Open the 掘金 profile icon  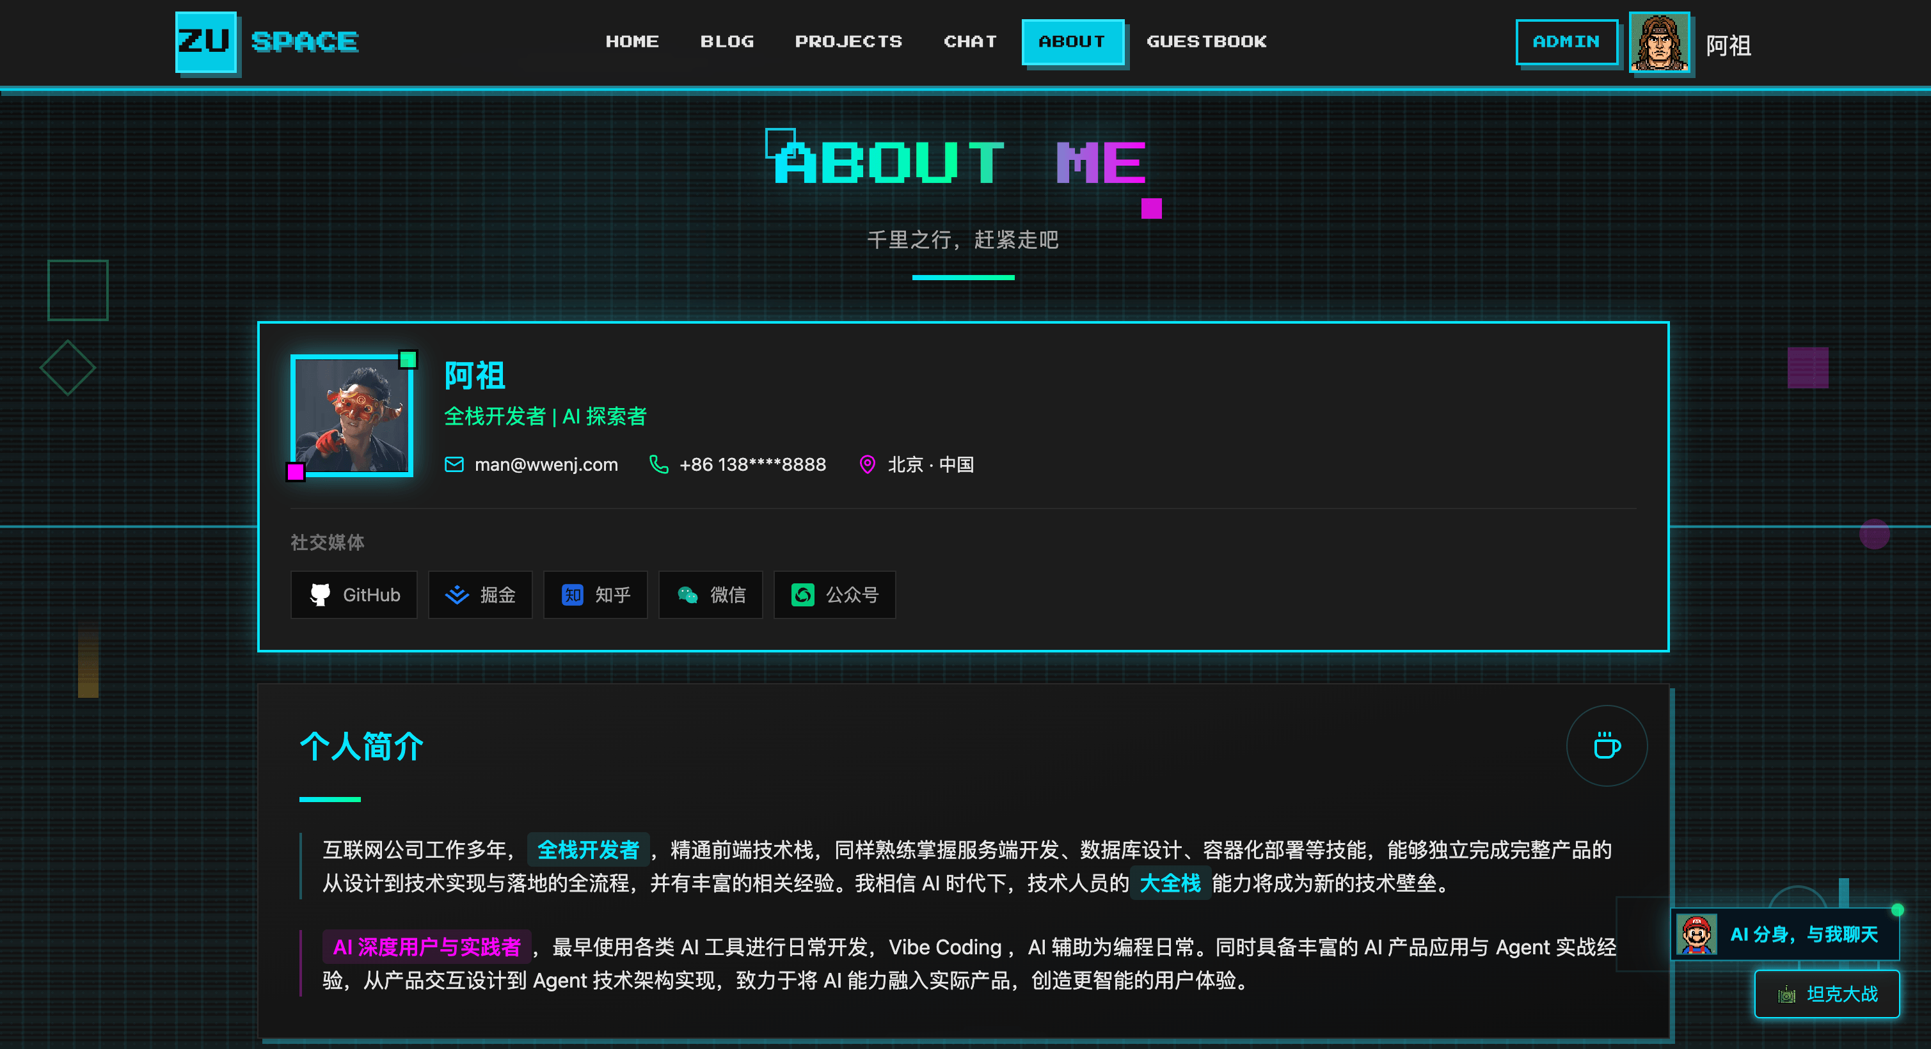click(x=456, y=594)
